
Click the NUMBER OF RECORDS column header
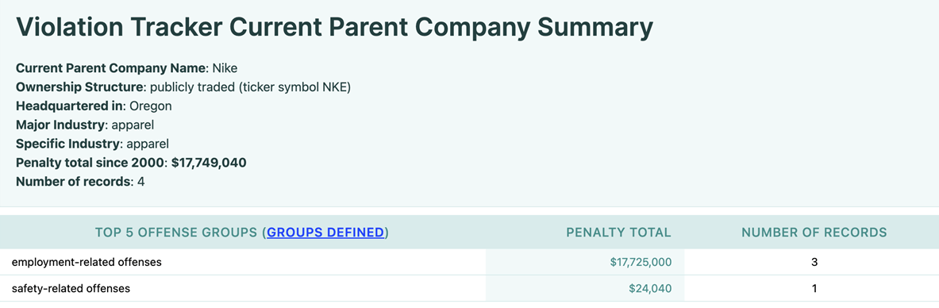814,233
